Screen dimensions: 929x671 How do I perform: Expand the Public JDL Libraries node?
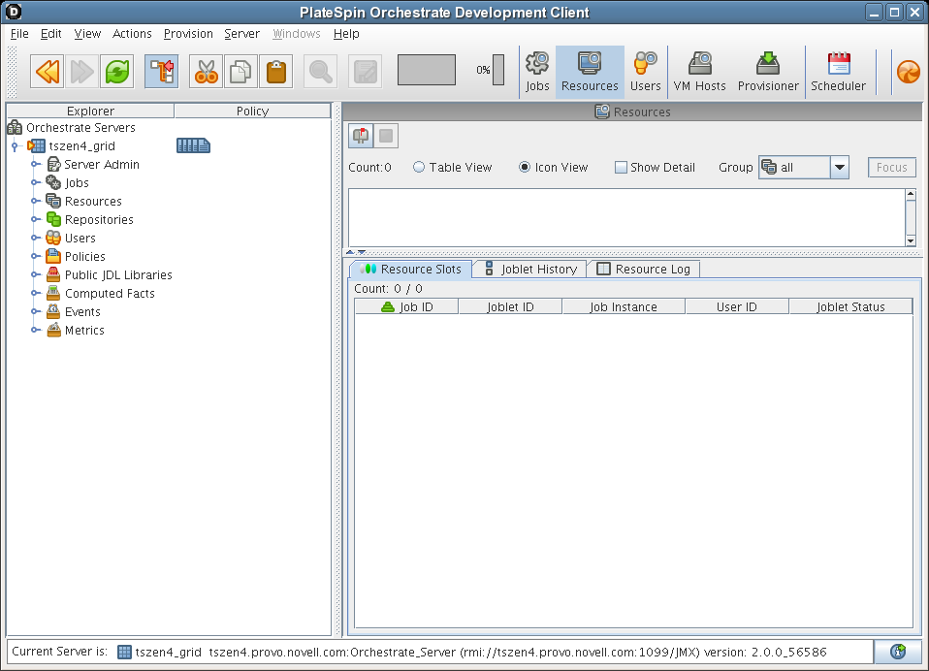click(36, 274)
